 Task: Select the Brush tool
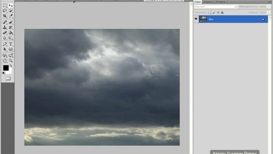11,22
